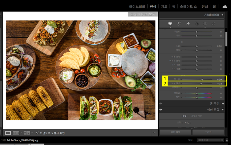The image size is (231, 145).
Task: Open the 슬라이드 쇼 module
Action: [188, 7]
